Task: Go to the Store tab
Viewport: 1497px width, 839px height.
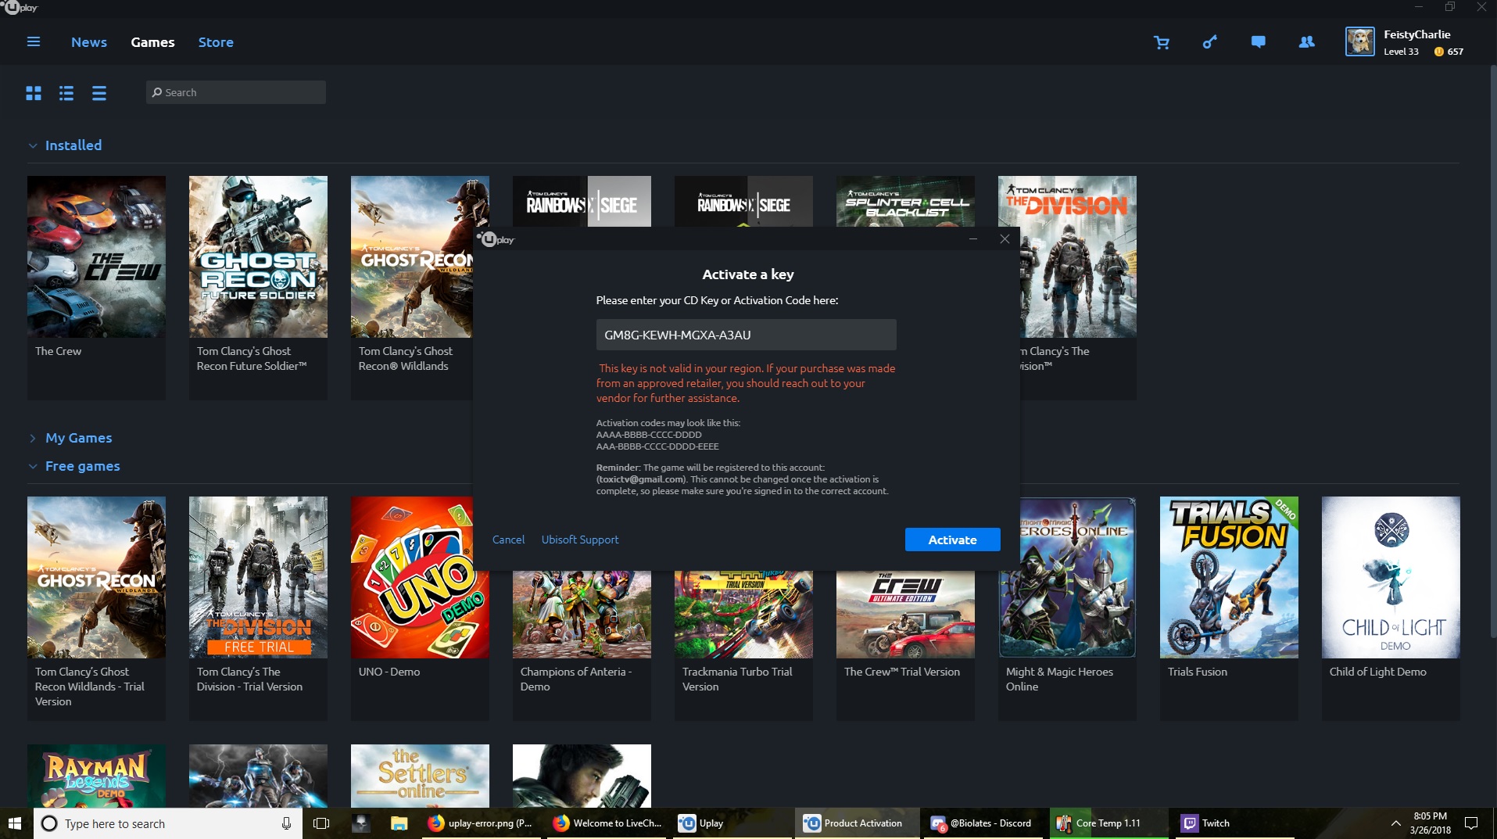Action: click(x=216, y=42)
